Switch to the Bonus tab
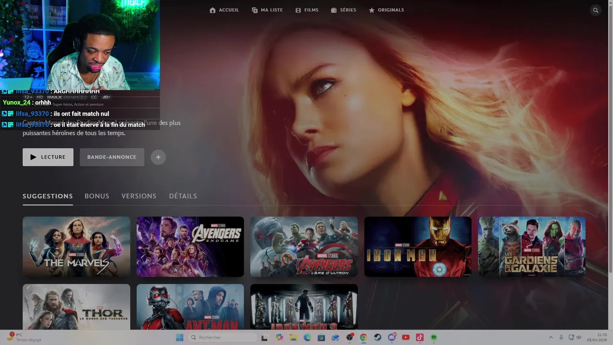This screenshot has width=613, height=345. pyautogui.click(x=97, y=196)
